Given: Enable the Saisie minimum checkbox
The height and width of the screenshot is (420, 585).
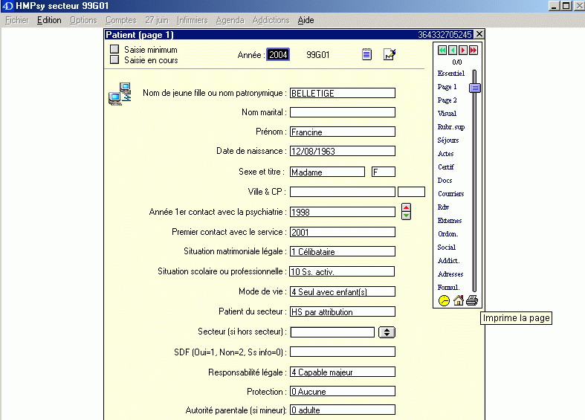Looking at the screenshot, I should pos(114,50).
